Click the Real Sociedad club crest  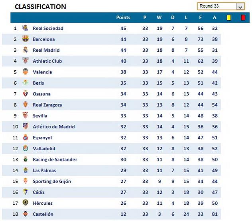[x=25, y=28]
